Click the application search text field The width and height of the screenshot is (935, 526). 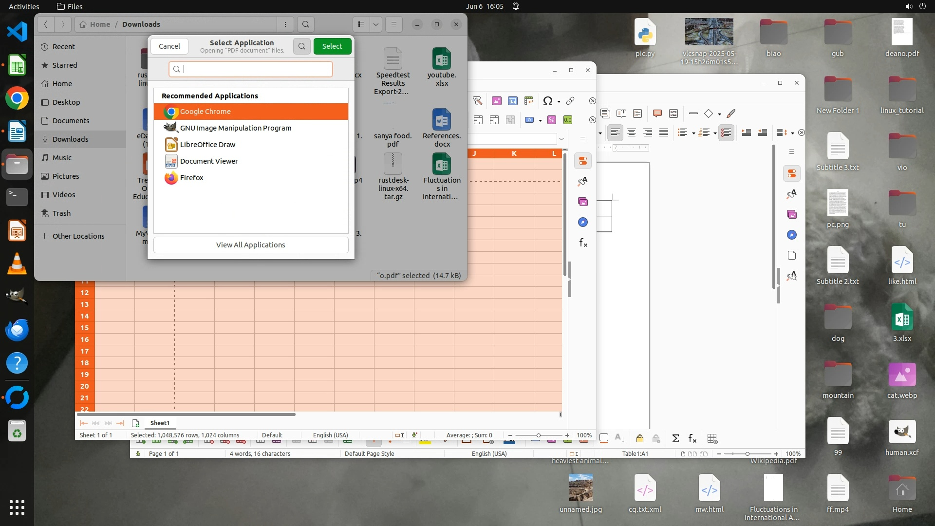click(251, 69)
